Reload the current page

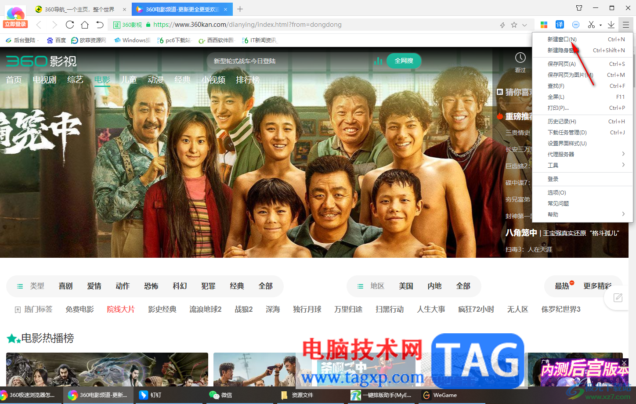point(70,25)
